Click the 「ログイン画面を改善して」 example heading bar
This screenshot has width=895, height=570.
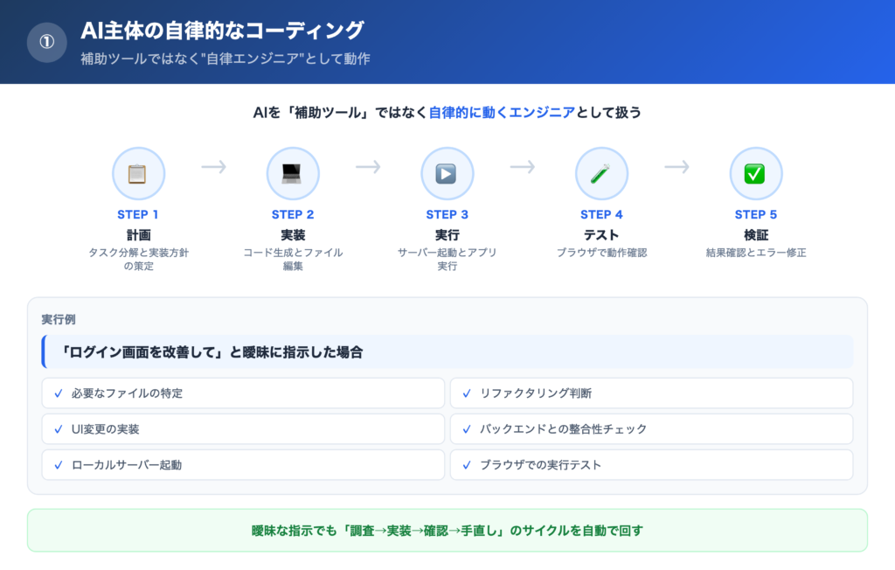click(447, 352)
